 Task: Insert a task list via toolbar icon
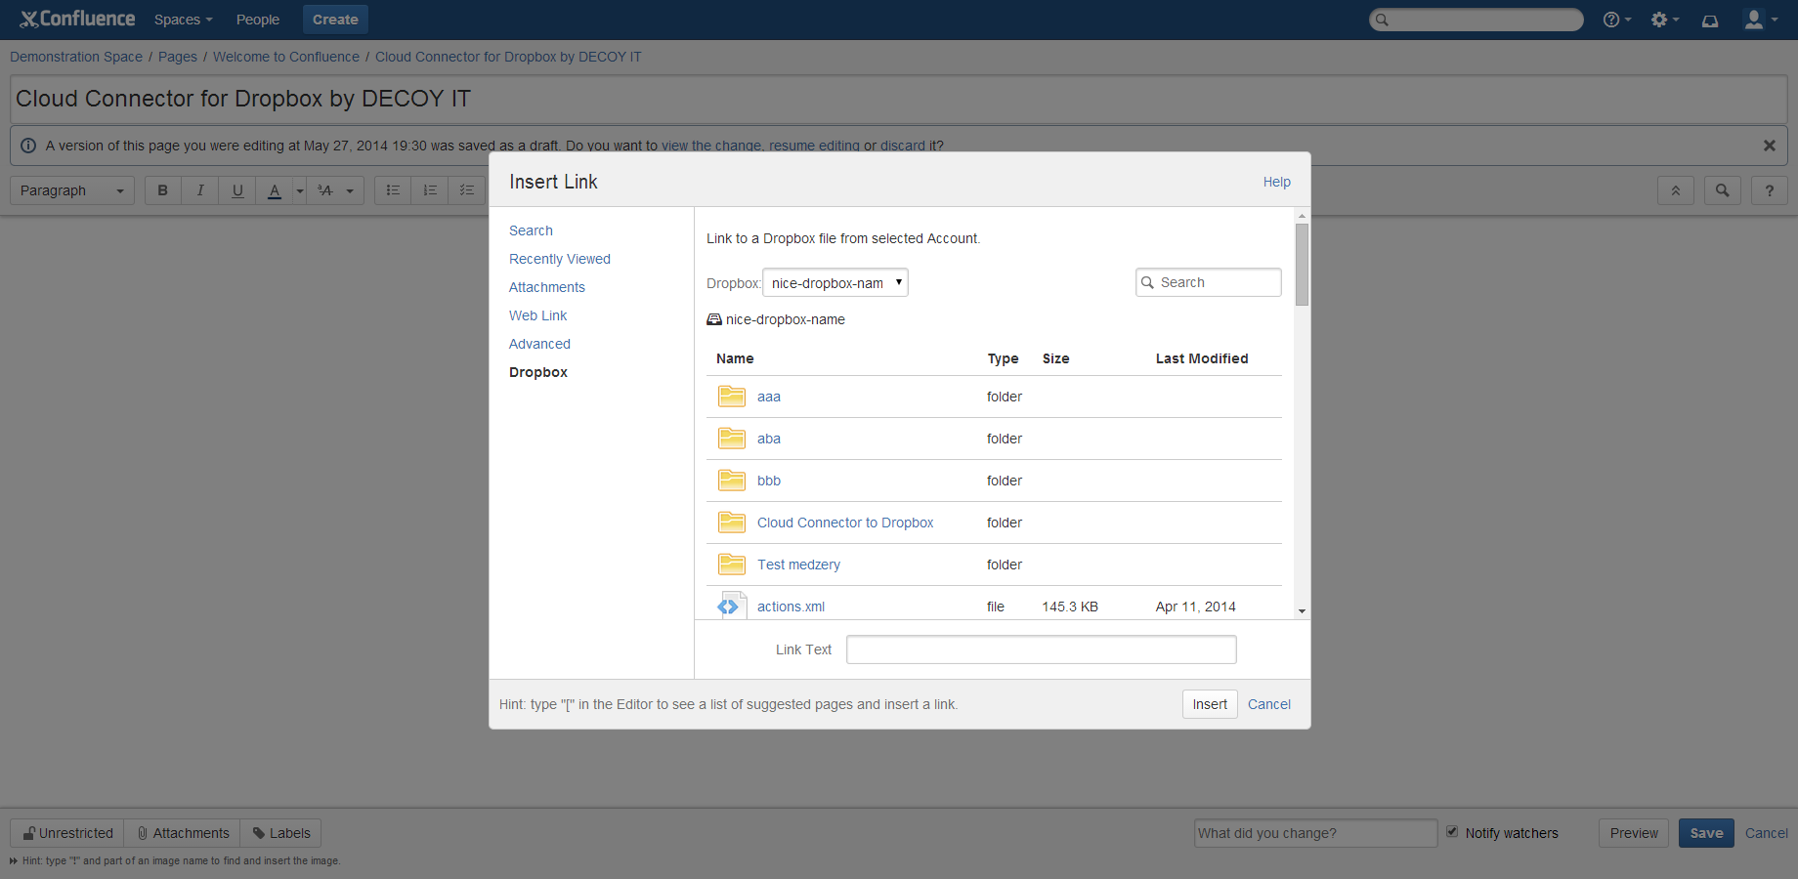click(467, 190)
